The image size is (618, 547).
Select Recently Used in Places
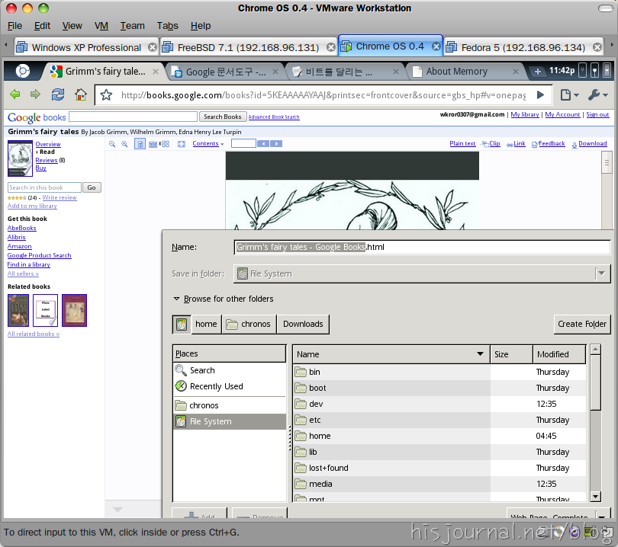coord(230,386)
